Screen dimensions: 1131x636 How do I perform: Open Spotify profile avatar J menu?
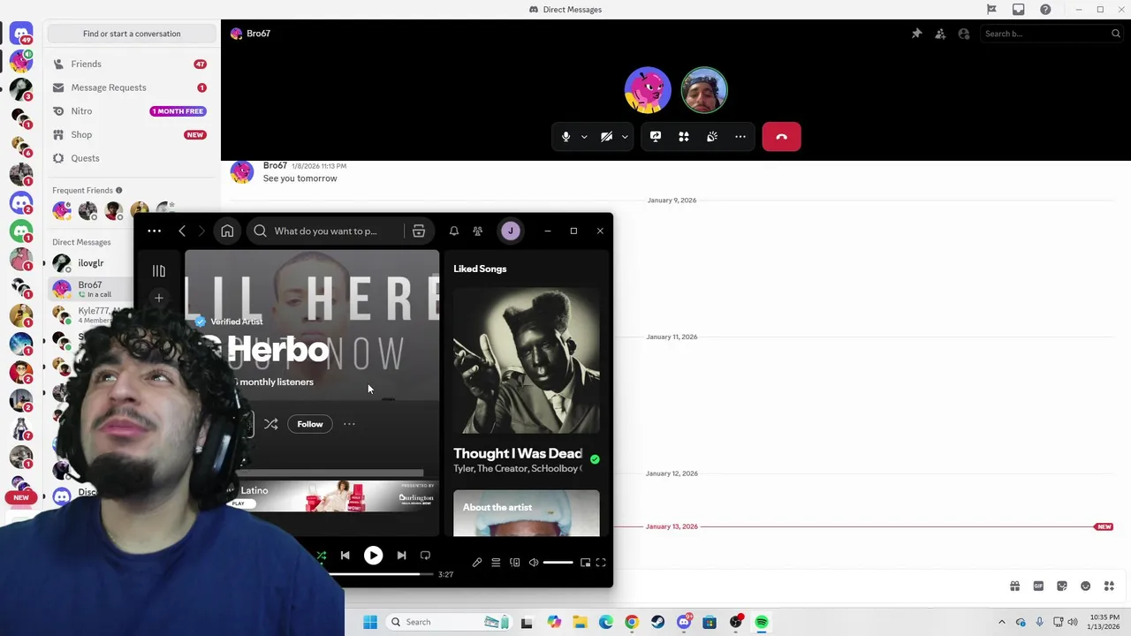tap(510, 231)
